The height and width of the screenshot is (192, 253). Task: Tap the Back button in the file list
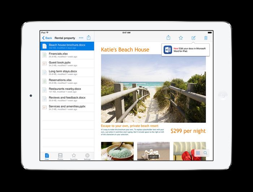(x=47, y=38)
